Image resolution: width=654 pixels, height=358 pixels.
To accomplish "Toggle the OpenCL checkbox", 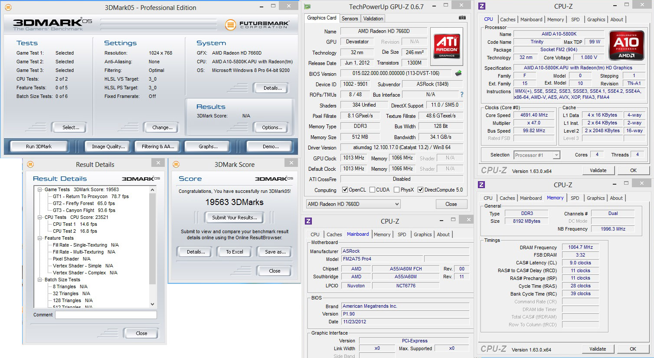I will 345,189.
